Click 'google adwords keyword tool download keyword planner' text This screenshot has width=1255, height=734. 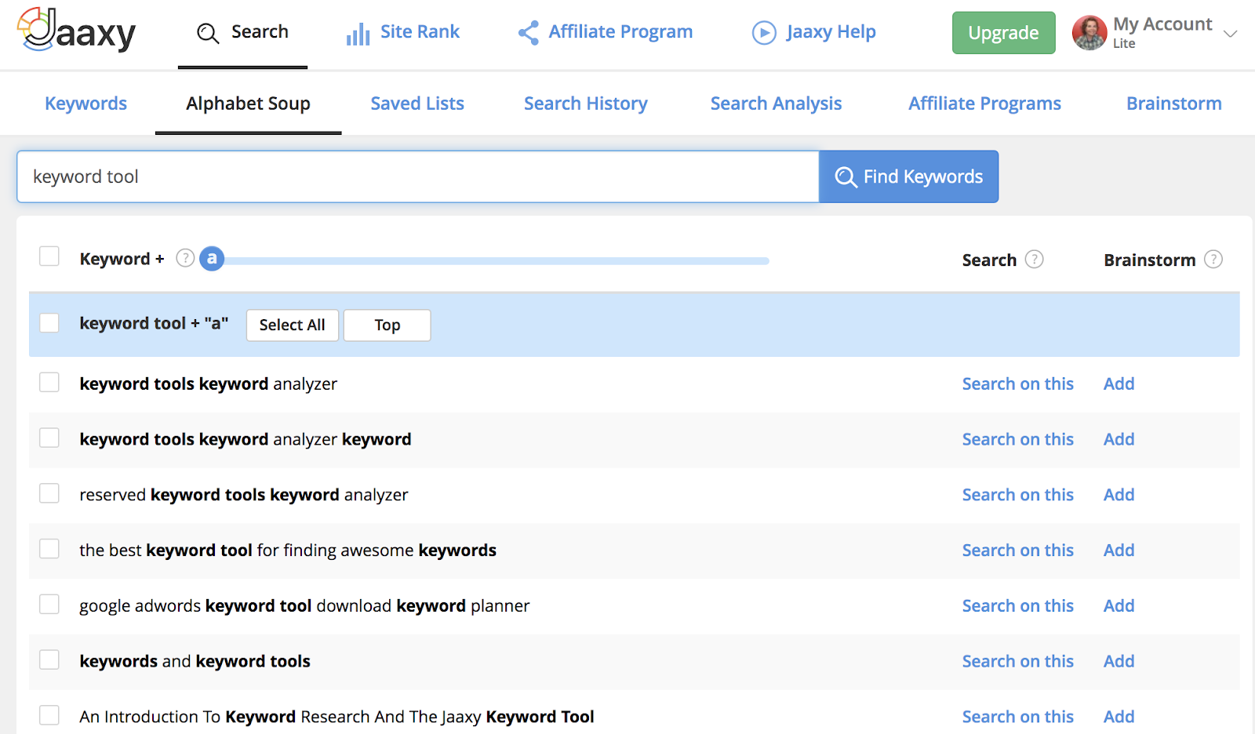coord(304,606)
